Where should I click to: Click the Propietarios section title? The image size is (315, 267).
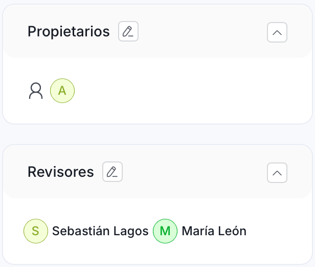[69, 32]
